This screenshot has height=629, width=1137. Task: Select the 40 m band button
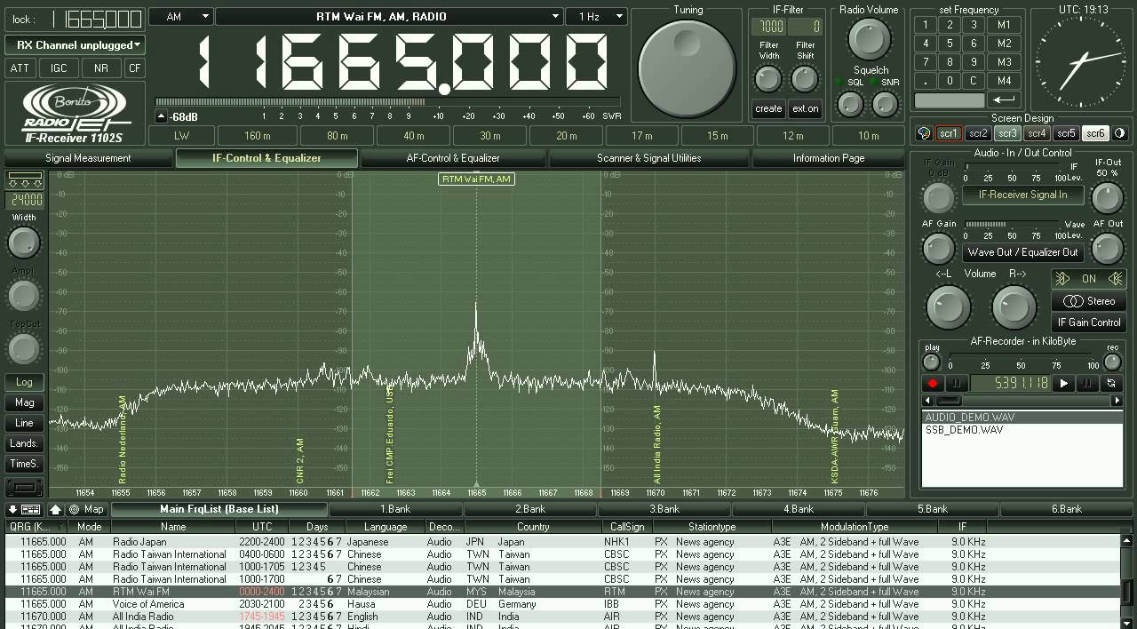[414, 136]
